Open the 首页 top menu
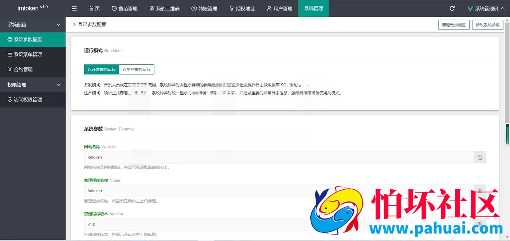 [94, 8]
